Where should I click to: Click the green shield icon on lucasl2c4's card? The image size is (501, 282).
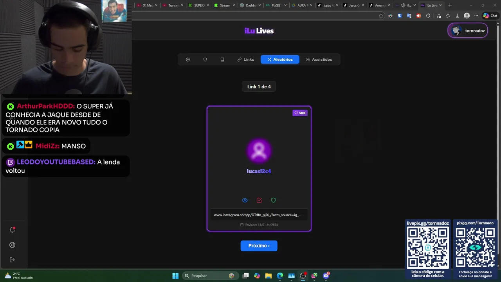pyautogui.click(x=274, y=200)
